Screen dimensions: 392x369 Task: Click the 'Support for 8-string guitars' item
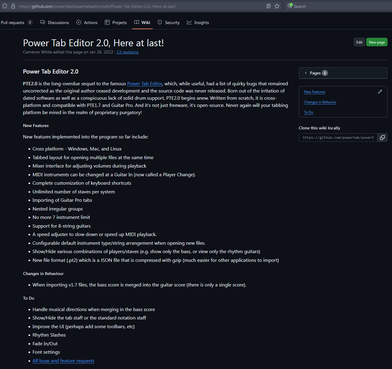pos(61,226)
